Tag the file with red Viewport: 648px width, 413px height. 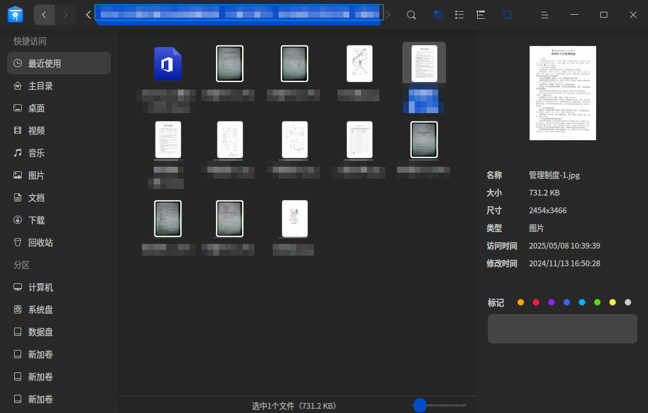point(536,302)
